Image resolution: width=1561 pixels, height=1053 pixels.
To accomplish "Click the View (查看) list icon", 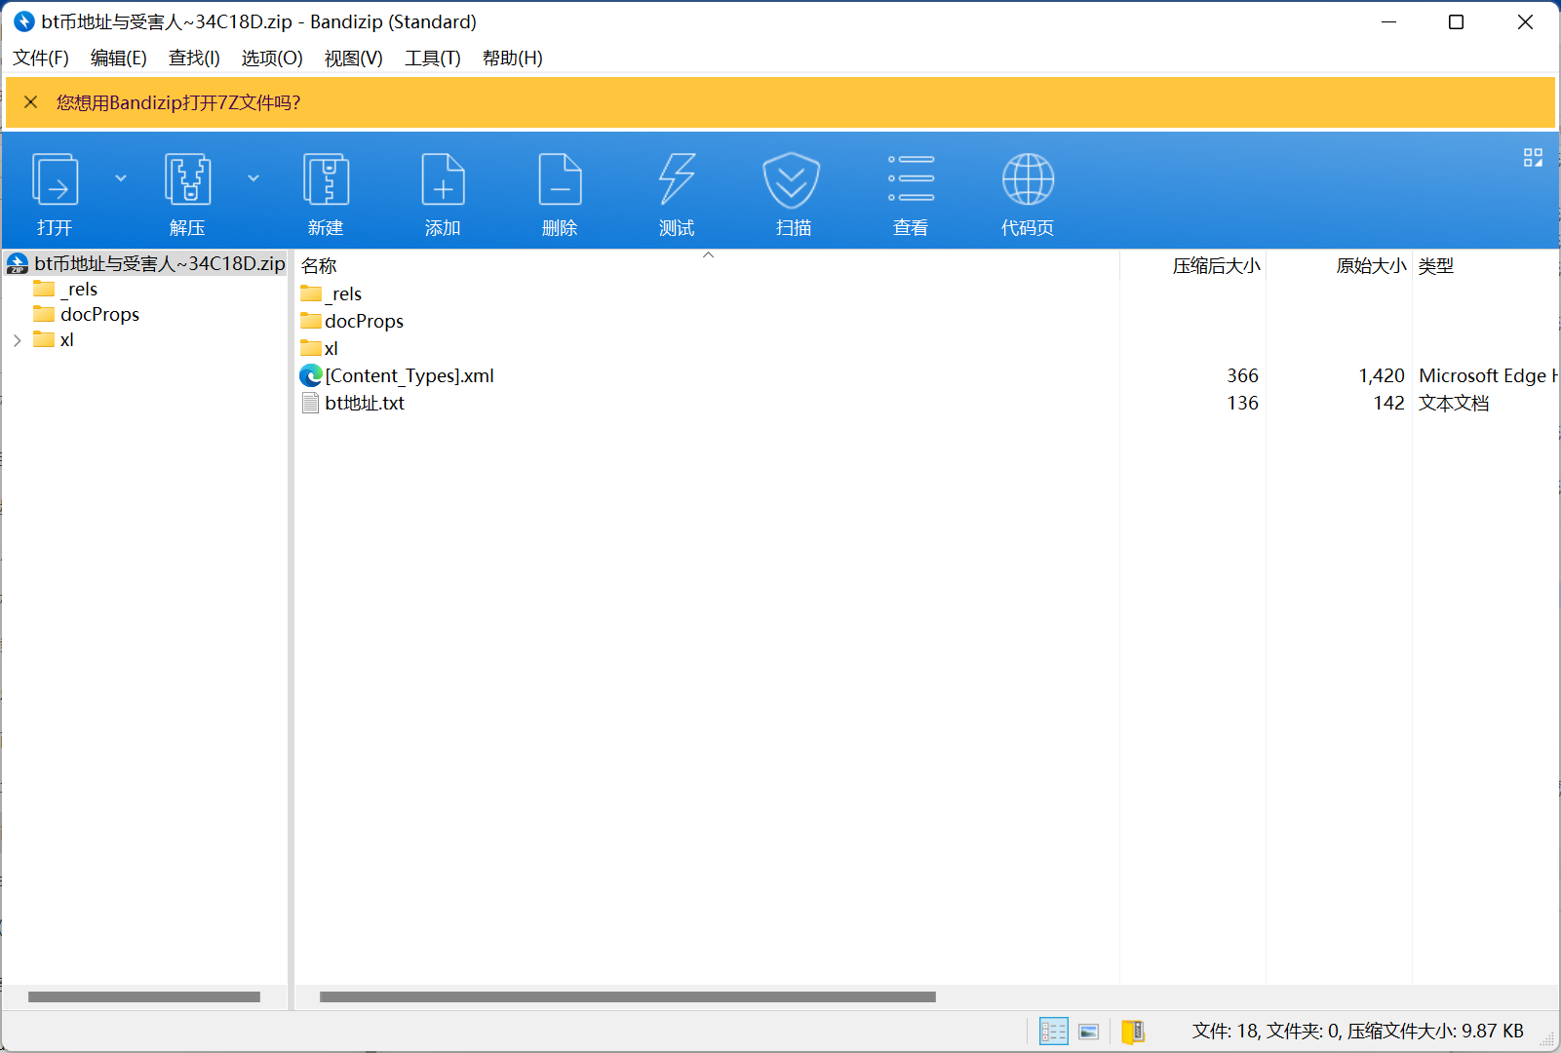I will 911,179.
